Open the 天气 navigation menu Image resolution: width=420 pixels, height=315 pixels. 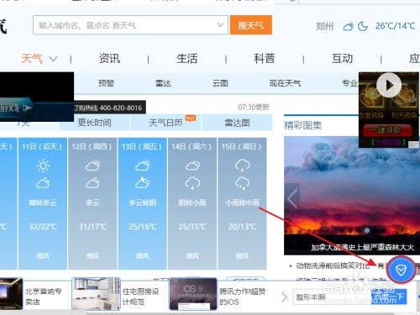[x=32, y=59]
